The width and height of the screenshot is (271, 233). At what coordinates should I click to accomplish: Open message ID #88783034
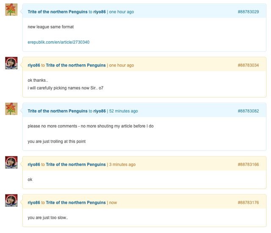248,65
